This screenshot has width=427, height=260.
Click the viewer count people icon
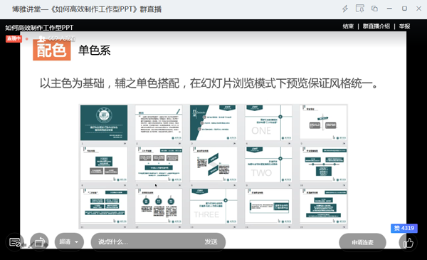pyautogui.click(x=41, y=38)
